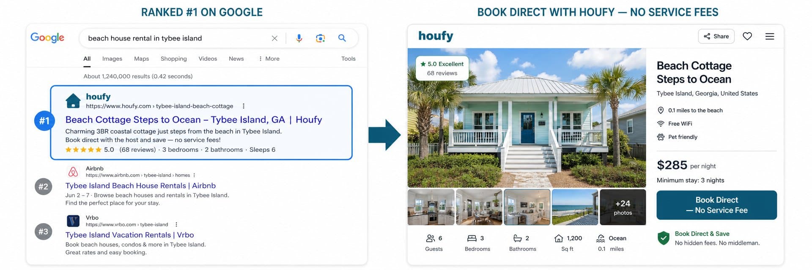
Task: Open the main beach cottage photo
Action: (527, 118)
